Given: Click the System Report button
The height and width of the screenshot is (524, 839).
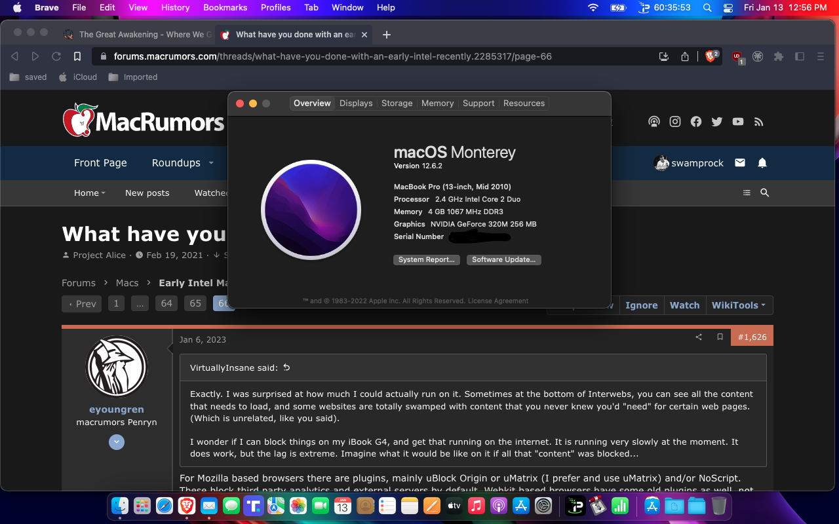Looking at the screenshot, I should click(427, 259).
